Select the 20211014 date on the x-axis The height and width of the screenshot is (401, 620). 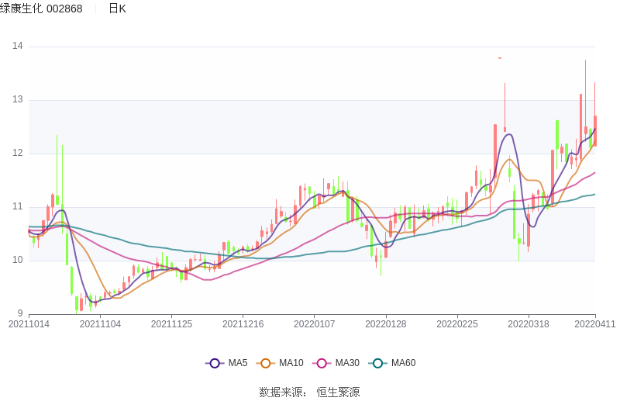click(29, 324)
